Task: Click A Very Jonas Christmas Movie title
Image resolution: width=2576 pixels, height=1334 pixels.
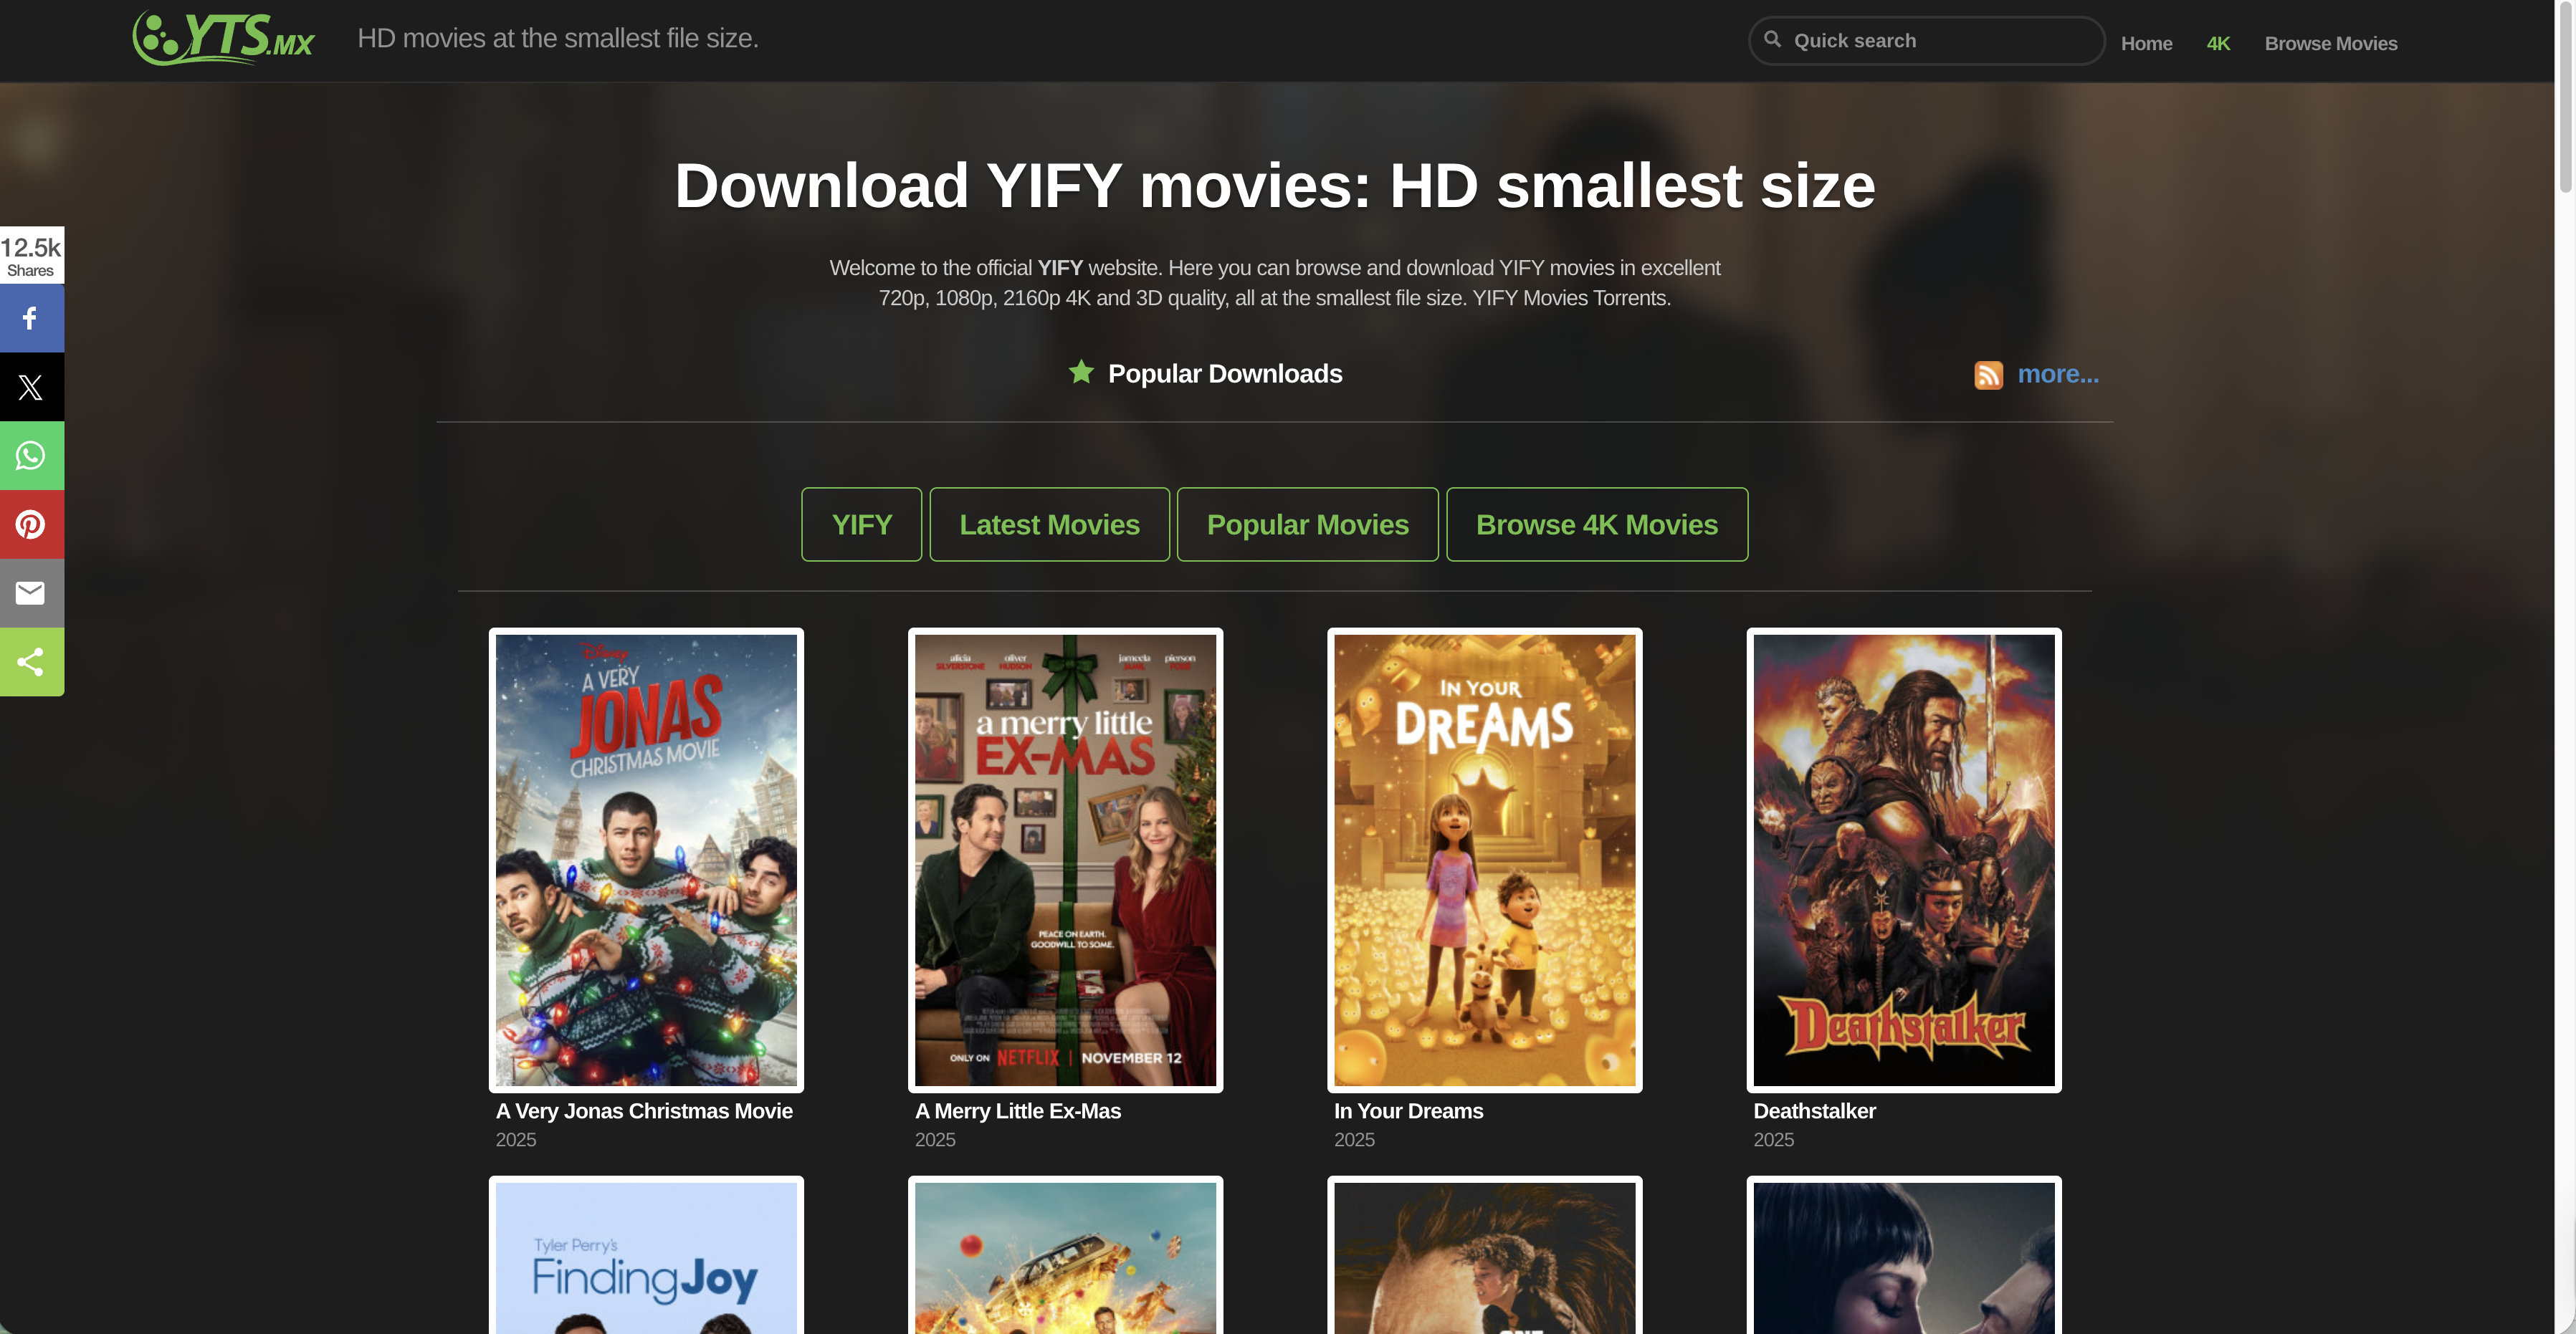Action: 644,1111
